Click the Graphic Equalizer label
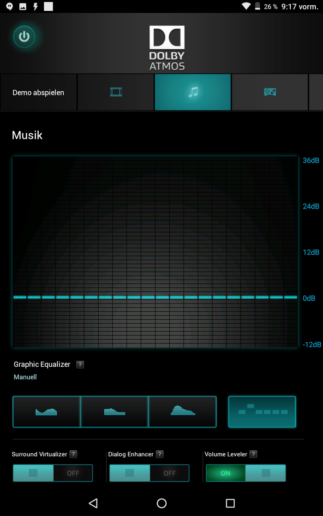323x516 pixels. [x=42, y=364]
